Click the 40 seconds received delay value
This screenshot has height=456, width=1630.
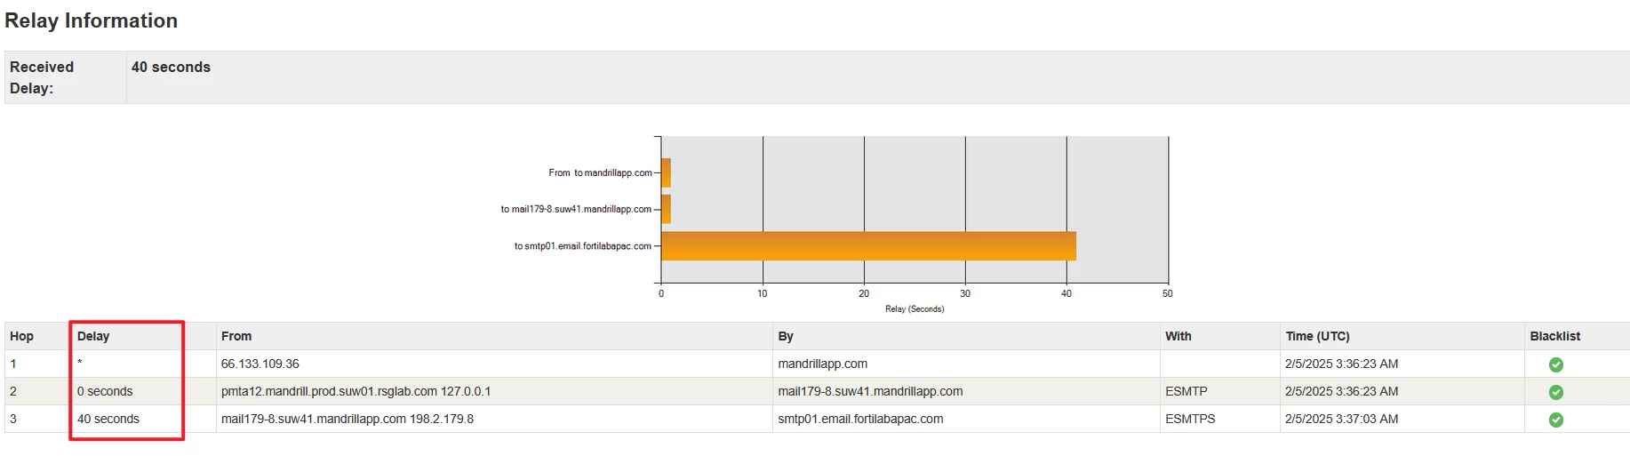[171, 67]
